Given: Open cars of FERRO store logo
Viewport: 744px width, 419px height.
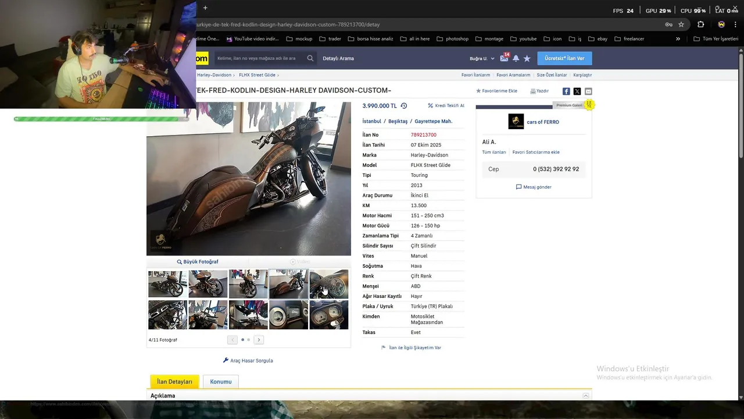Looking at the screenshot, I should 516,122.
